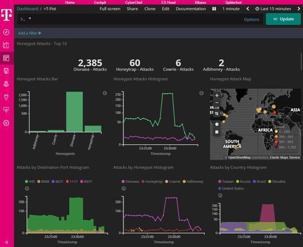Expand sidebar with the bottom arrow icon

[x=6, y=242]
